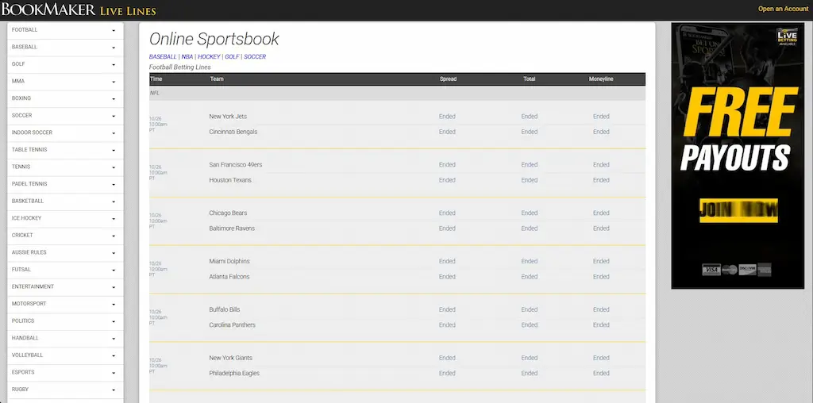813x403 pixels.
Task: Open an Account link in header
Action: [x=783, y=9]
